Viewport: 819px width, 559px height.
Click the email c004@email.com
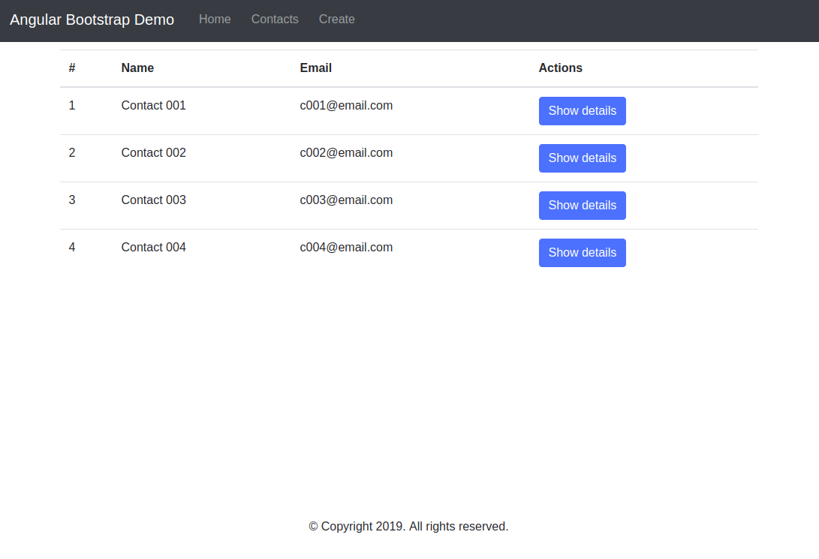point(346,247)
